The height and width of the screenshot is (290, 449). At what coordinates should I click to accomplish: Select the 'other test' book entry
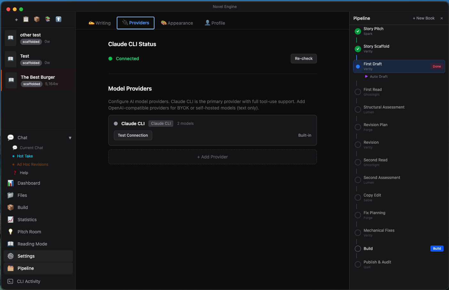[x=38, y=38]
